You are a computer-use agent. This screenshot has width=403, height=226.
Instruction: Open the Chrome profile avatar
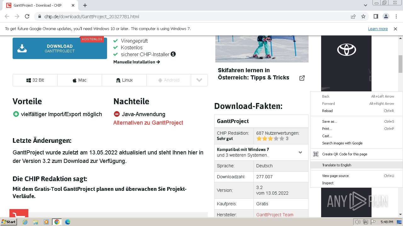(x=386, y=16)
